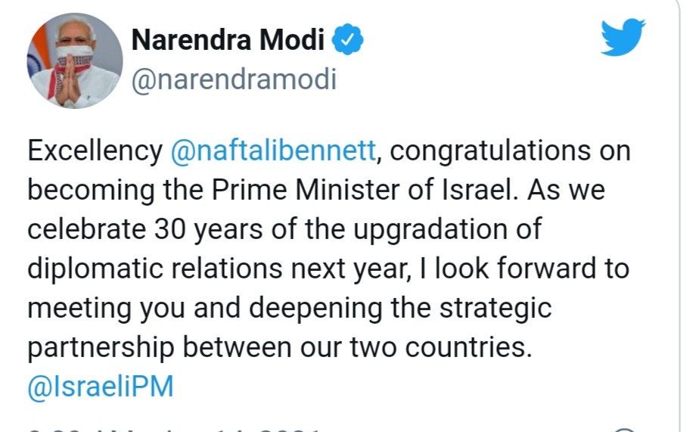Open the Narendra Modi display name link
Screen dimensions: 699x432
(228, 39)
